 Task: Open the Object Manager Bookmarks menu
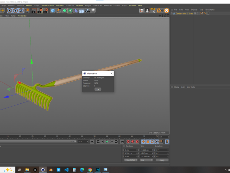[x=210, y=10]
